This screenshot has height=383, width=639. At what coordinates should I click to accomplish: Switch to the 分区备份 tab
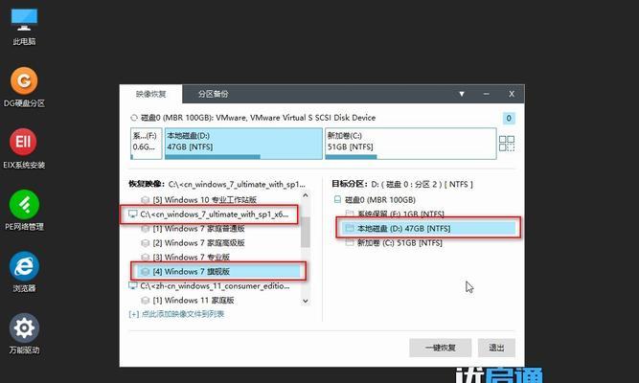213,94
